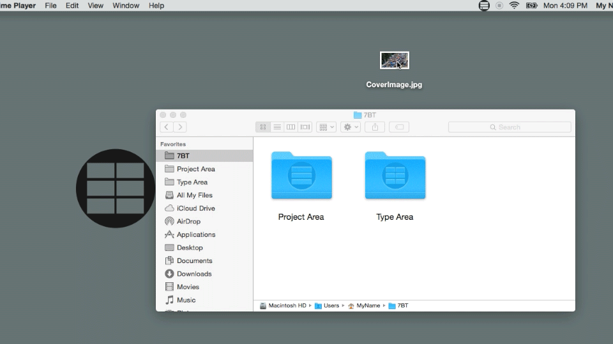Click the striped circle menu bar icon
Viewport: 613px width, 344px height.
[484, 6]
